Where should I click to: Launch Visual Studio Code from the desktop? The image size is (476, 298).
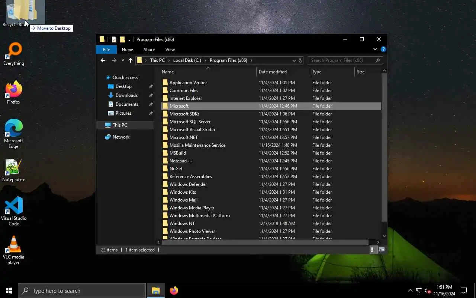14,212
